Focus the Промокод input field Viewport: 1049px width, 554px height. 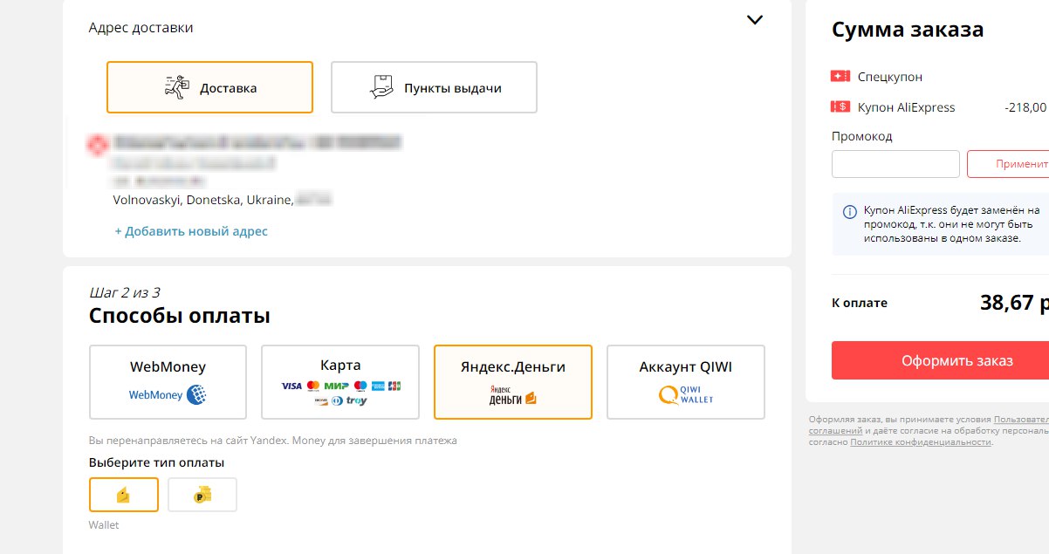895,164
